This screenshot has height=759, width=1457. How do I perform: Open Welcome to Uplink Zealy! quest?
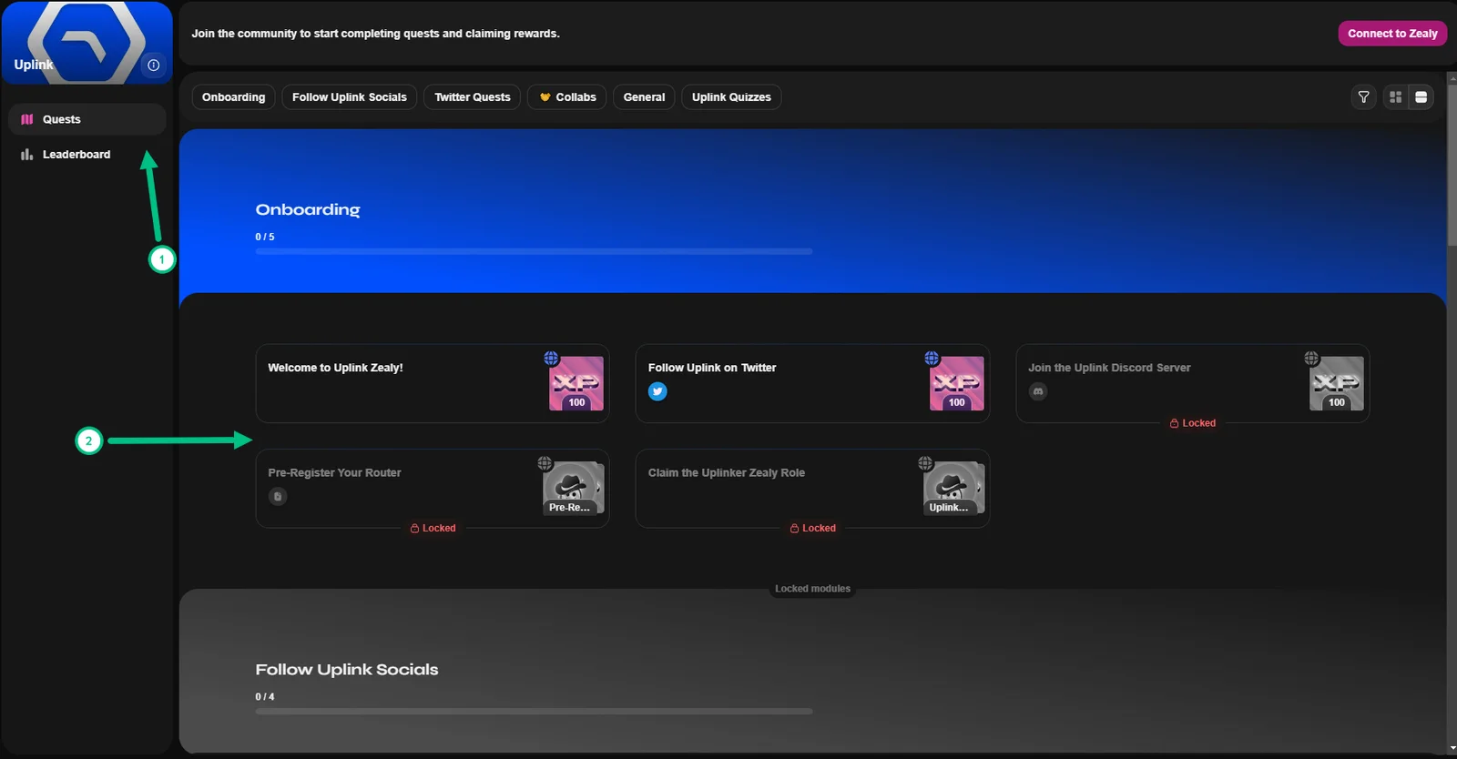[432, 383]
